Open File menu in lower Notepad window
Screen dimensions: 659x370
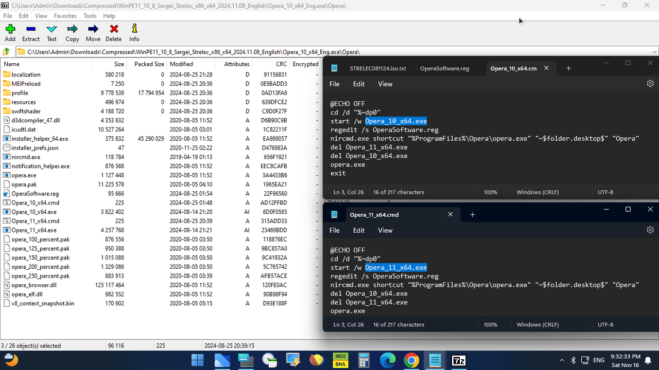(x=335, y=230)
